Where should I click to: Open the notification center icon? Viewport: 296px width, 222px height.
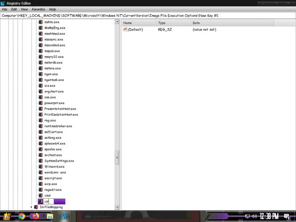click(287, 217)
